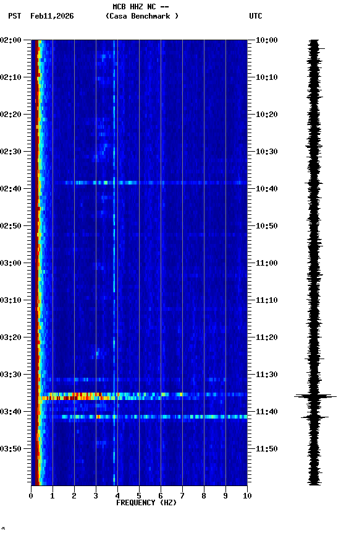The image size is (341, 535).
Task: Click the 02:20 PST time label
Action: click(x=11, y=115)
